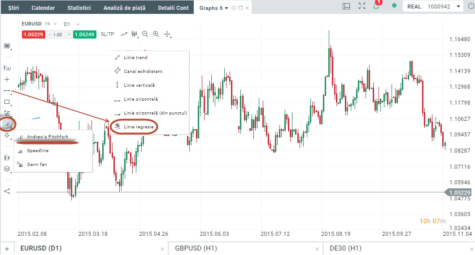Toggle the SL/TP setting
This screenshot has height=255, width=475.
click(107, 34)
